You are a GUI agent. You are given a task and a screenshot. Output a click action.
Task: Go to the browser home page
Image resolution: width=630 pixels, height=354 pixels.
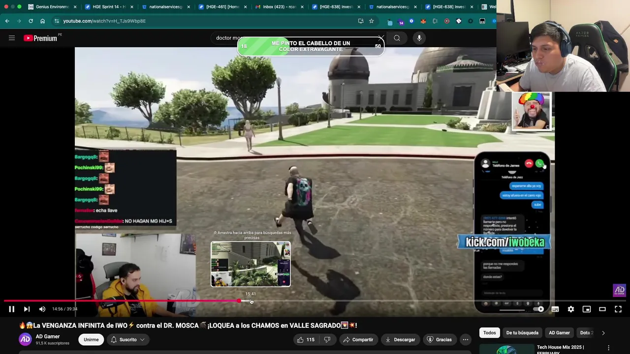click(42, 21)
